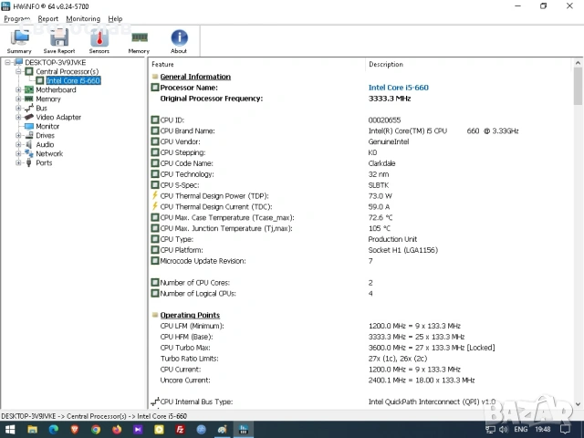
Task: Select the Monitor tree node
Action: click(x=47, y=126)
